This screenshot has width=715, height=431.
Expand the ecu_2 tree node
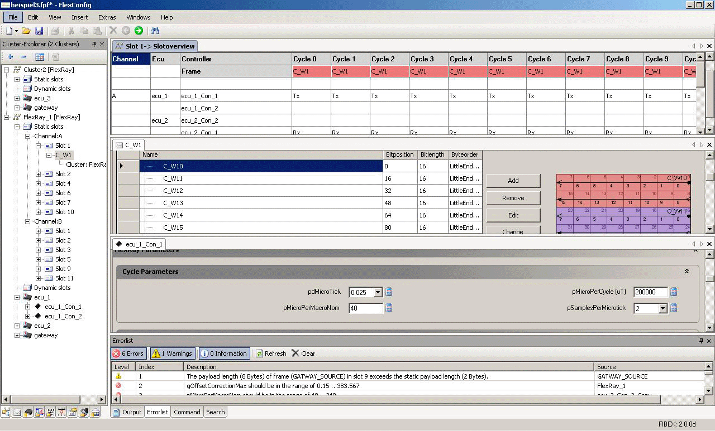click(x=17, y=326)
